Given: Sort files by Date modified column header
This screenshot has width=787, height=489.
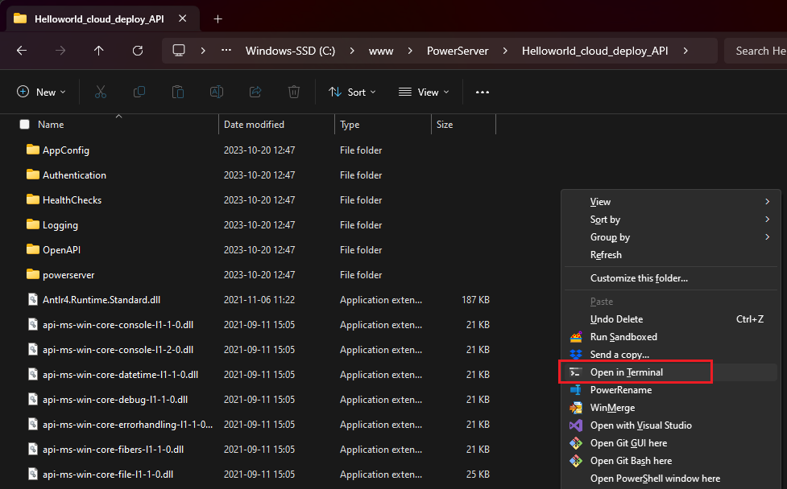Looking at the screenshot, I should pyautogui.click(x=254, y=125).
